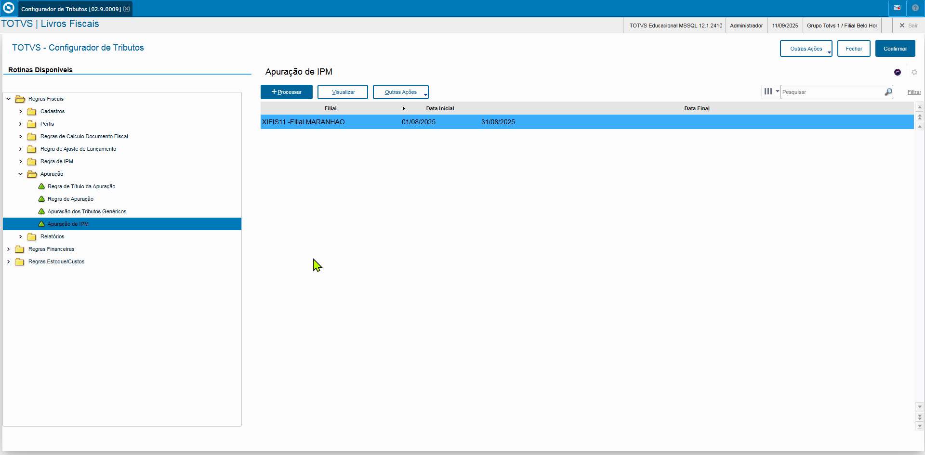
Task: Click the TOTVS logo in the title bar
Action: 9,8
